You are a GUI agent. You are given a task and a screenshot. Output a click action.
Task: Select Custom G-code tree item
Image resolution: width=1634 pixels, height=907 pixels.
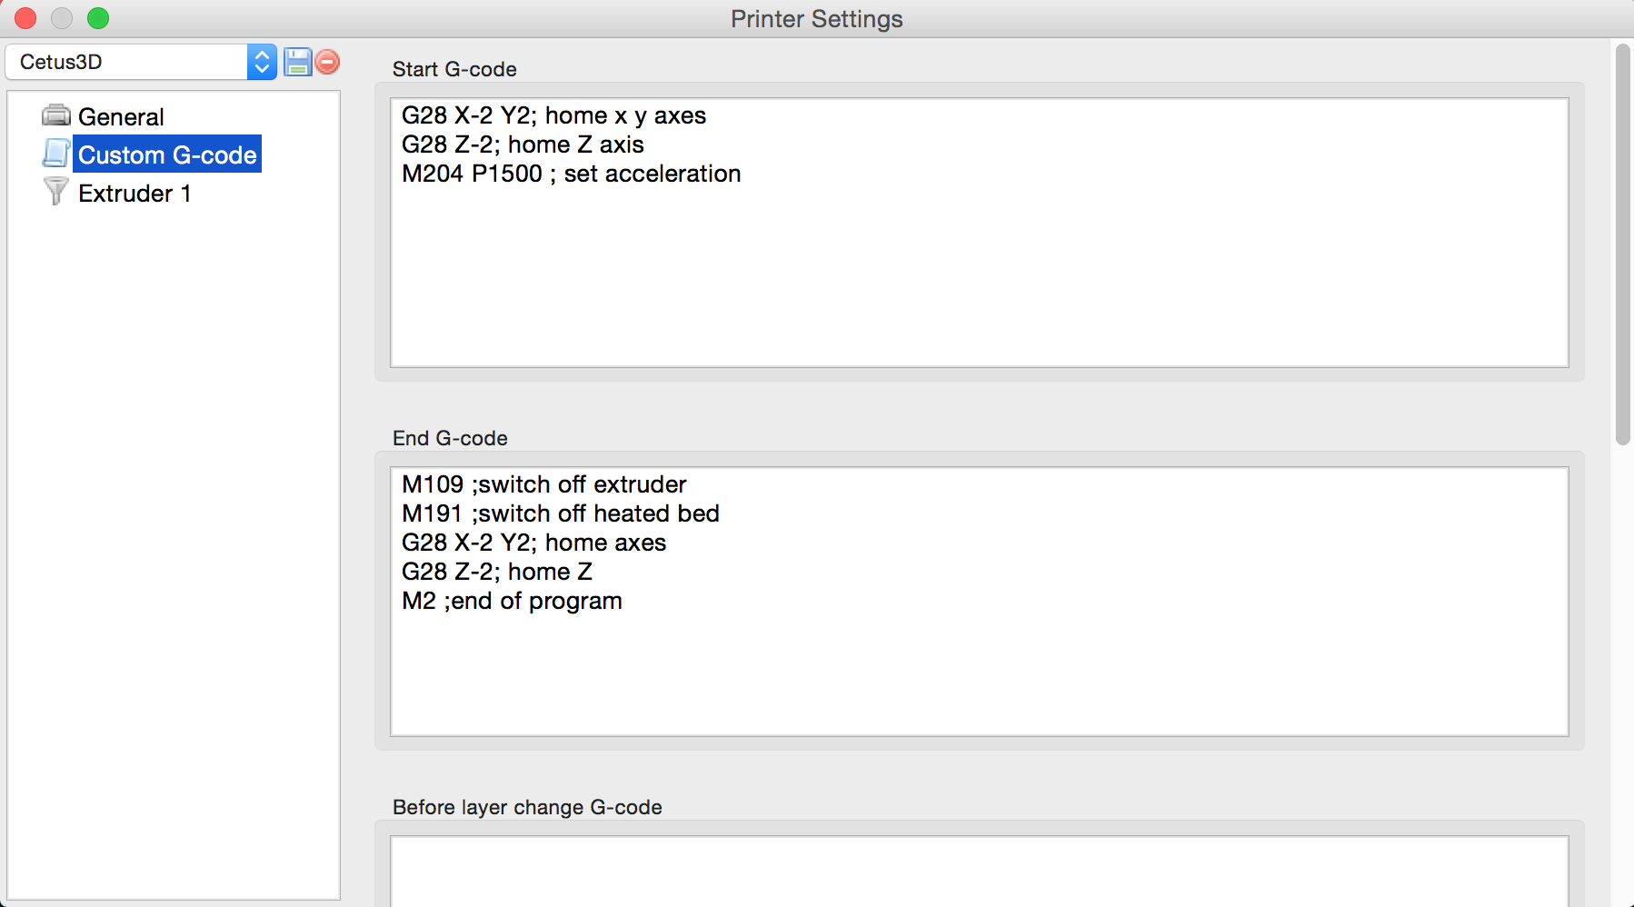click(x=167, y=154)
